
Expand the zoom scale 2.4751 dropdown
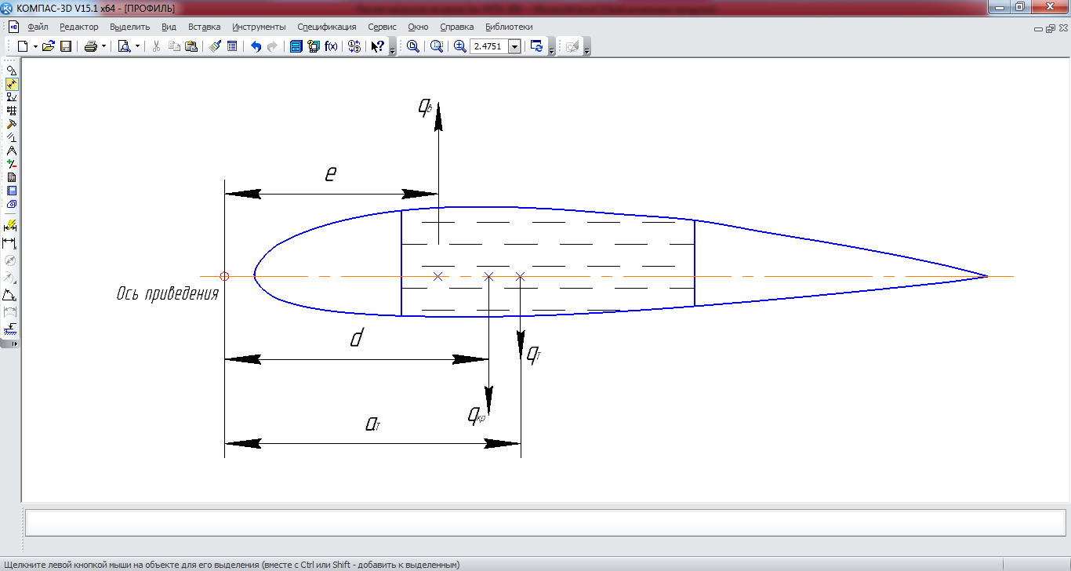pos(514,46)
